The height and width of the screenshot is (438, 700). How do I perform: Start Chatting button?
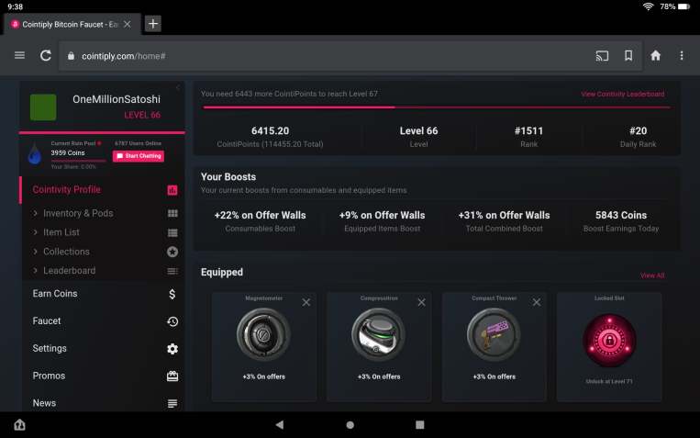[139, 156]
